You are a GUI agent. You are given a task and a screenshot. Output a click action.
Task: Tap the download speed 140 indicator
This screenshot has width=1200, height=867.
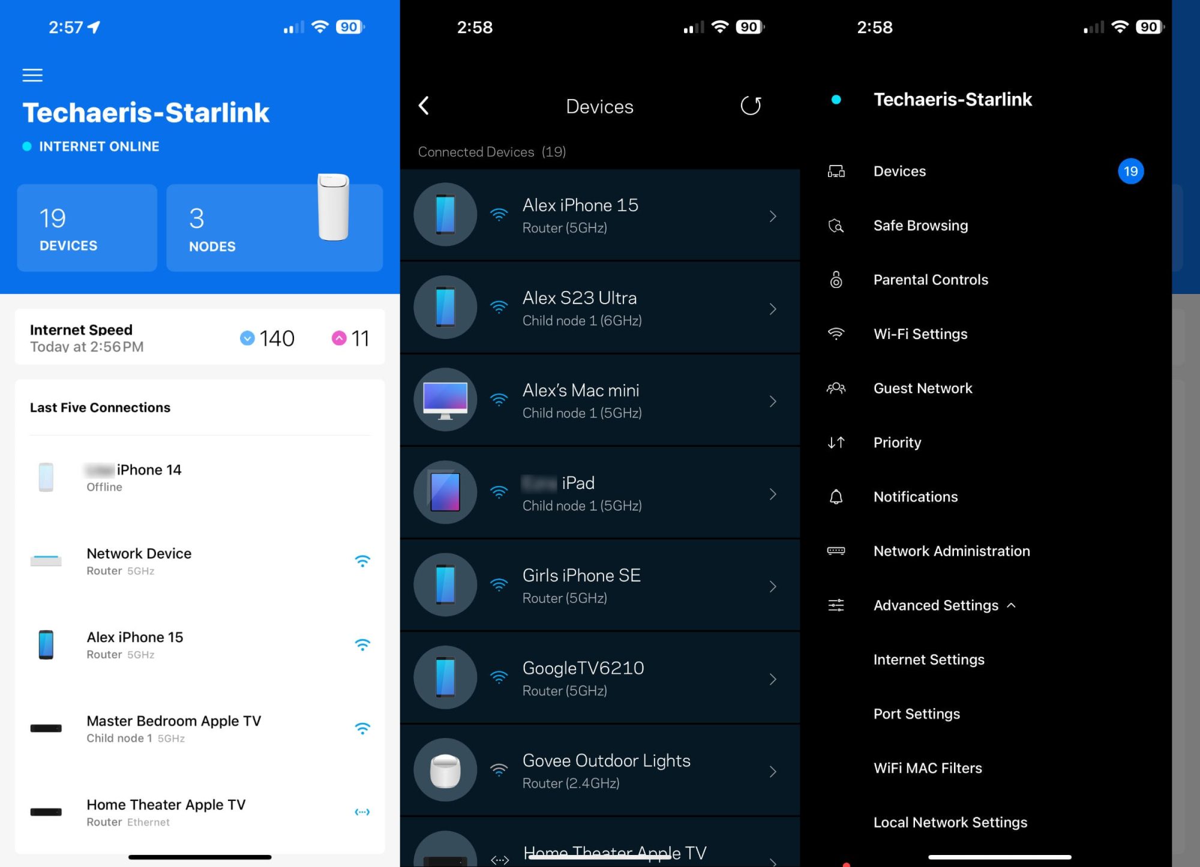pyautogui.click(x=266, y=338)
